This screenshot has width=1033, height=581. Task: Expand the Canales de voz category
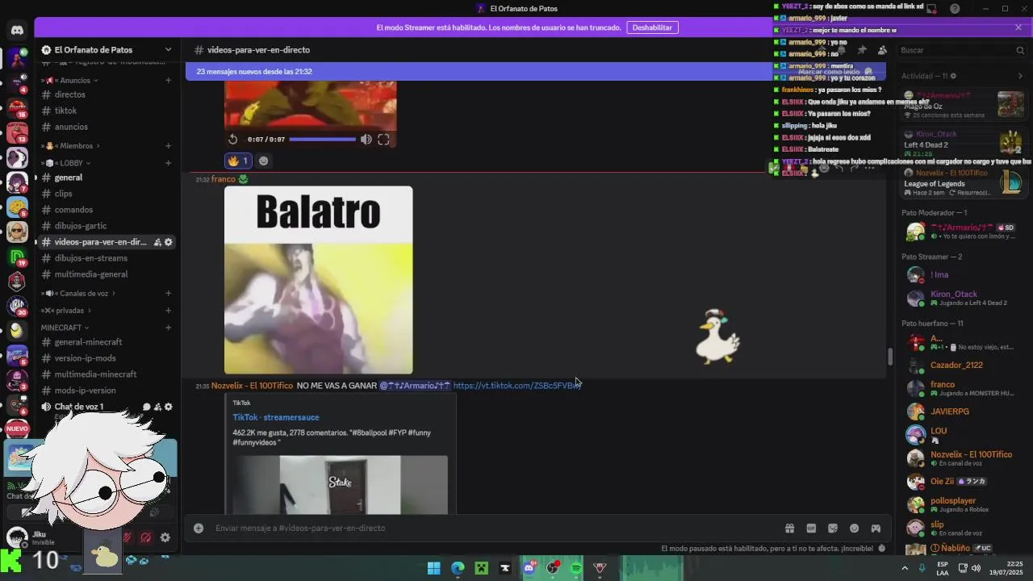tap(79, 294)
